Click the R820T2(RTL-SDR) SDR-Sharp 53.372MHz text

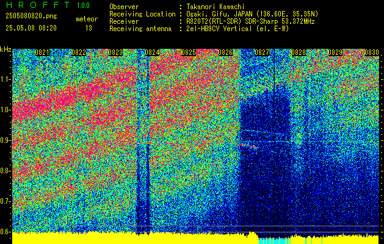250,21
